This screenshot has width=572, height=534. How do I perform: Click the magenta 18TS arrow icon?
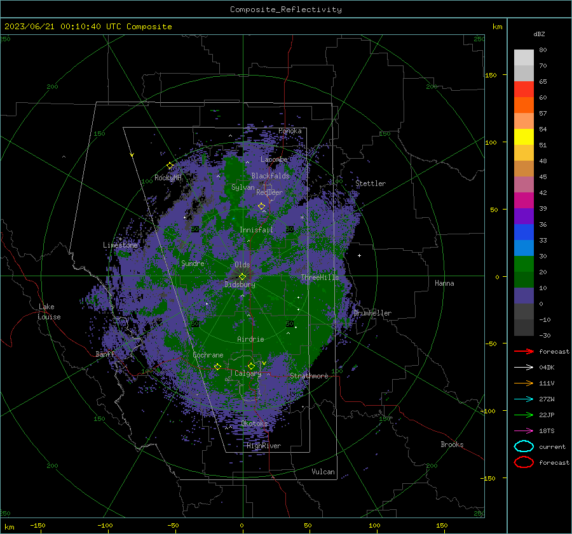pyautogui.click(x=524, y=431)
